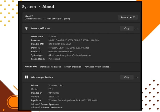
Task: Click the Device specifications info icon
Action: [x=26, y=28]
